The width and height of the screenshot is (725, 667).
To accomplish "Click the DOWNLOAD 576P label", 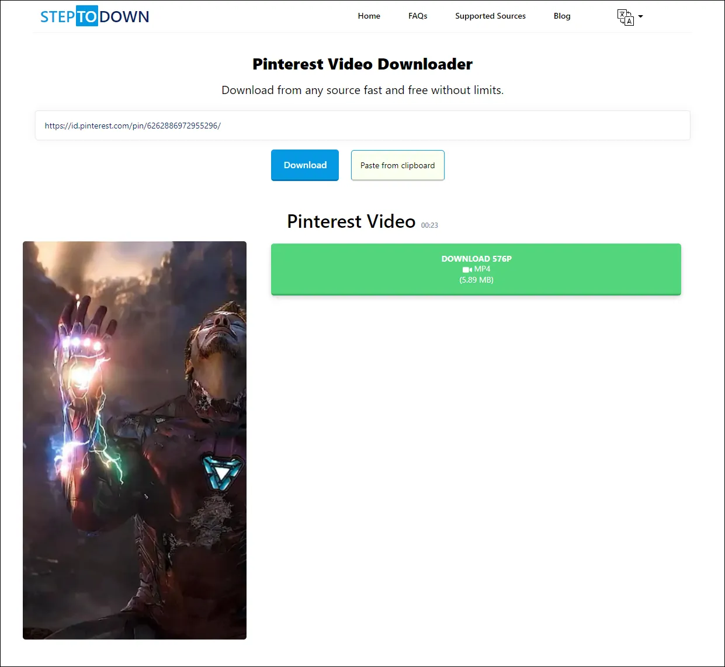I will (476, 259).
